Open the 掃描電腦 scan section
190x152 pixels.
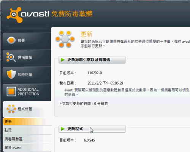27,58
